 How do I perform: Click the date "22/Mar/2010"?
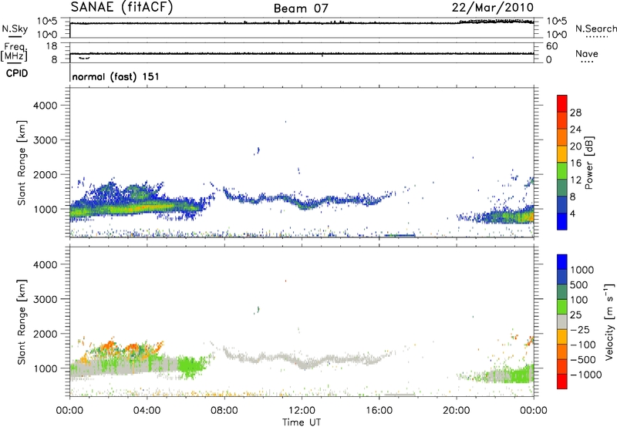point(493,8)
